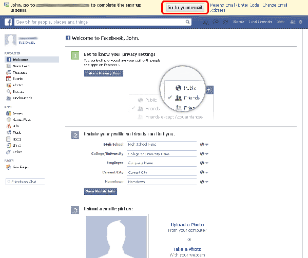Click the Change Email Address link
The height and width of the screenshot is (258, 308).
click(x=248, y=8)
